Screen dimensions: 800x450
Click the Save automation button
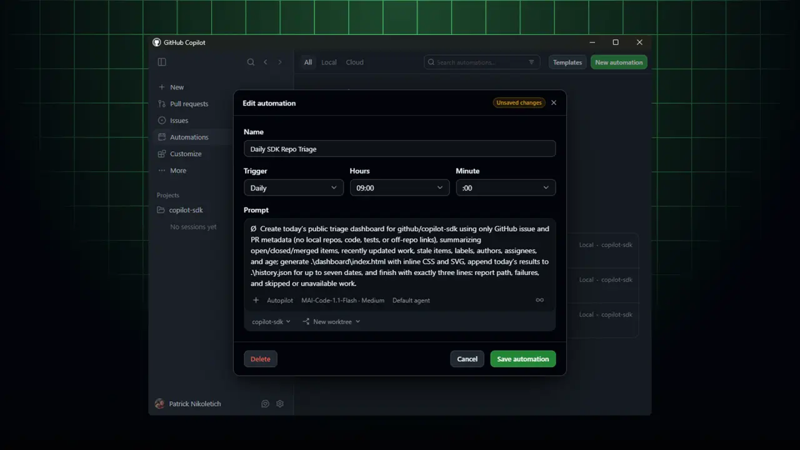523,359
